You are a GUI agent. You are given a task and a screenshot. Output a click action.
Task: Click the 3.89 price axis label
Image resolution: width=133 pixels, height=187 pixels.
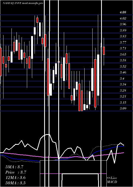(123, 30)
